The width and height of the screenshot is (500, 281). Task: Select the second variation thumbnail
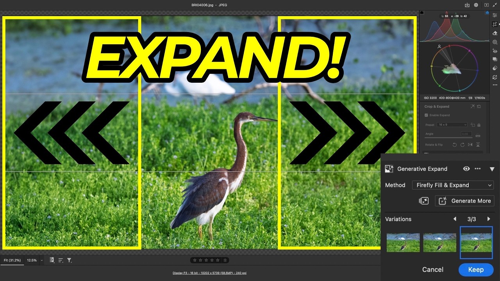[440, 242]
